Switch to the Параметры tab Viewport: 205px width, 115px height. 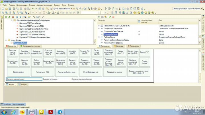point(133,46)
